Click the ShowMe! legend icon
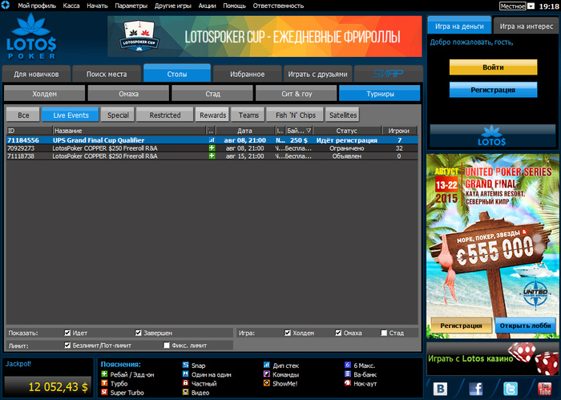 (267, 383)
